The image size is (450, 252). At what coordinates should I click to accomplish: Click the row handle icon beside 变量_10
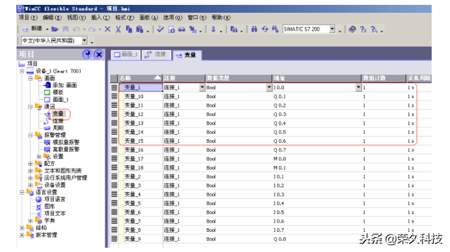[x=114, y=96]
